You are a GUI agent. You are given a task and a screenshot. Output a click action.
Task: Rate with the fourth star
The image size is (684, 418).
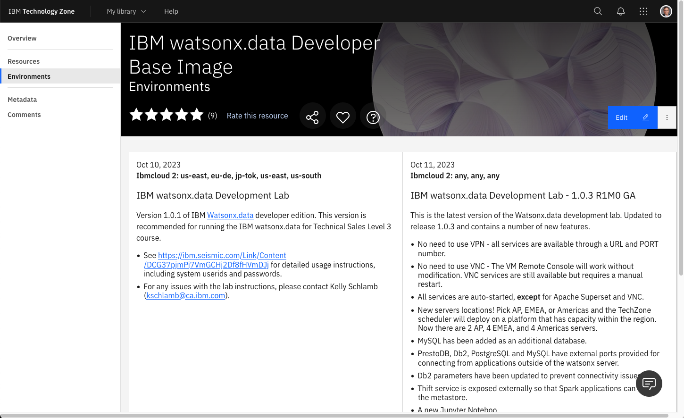(182, 115)
